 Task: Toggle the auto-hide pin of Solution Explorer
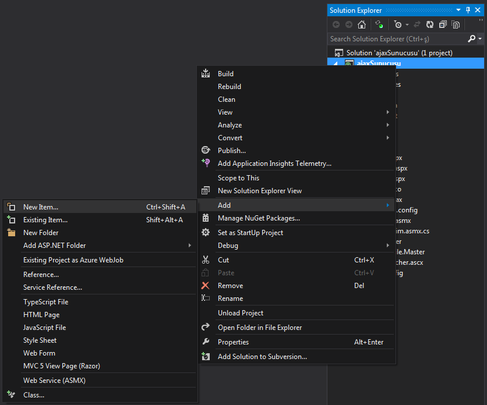point(468,10)
